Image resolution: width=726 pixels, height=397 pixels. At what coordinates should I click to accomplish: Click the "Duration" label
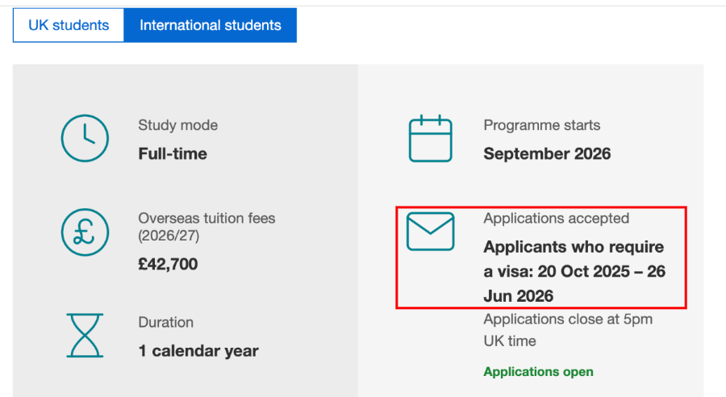165,322
